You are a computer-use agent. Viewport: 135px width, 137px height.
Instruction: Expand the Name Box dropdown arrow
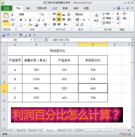(31, 40)
